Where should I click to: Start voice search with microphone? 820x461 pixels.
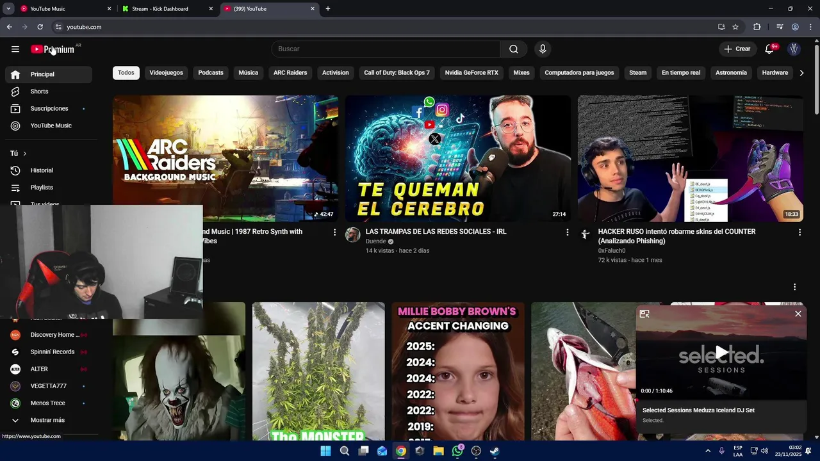(x=543, y=49)
